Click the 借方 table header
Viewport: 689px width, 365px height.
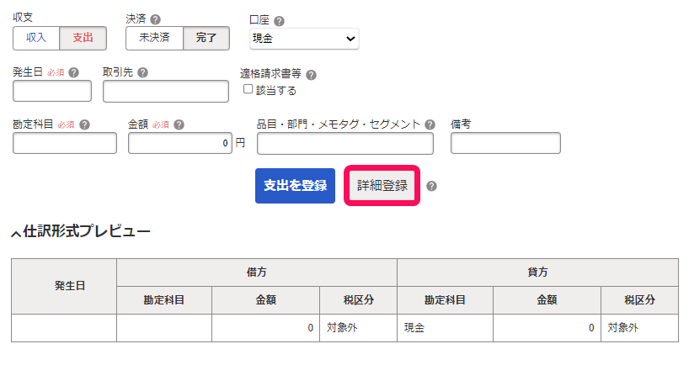click(x=257, y=272)
